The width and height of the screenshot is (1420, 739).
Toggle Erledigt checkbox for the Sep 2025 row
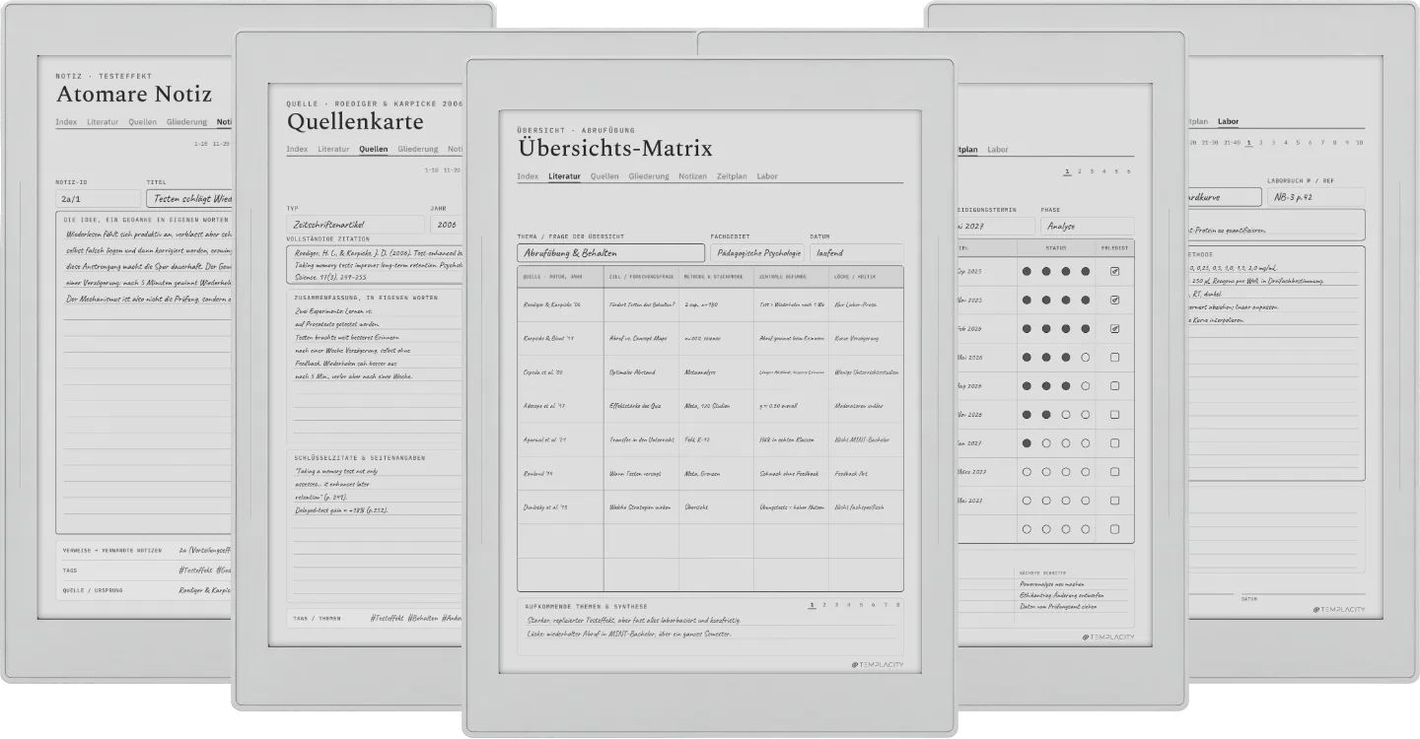point(1115,271)
